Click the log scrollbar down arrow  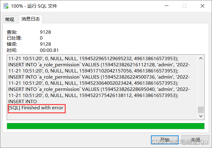(x=201, y=116)
